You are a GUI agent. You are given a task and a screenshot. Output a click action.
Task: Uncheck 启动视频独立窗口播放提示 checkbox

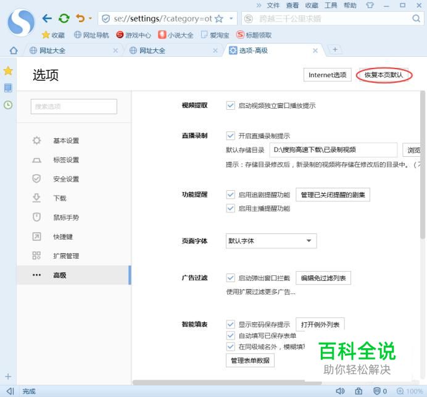(231, 106)
